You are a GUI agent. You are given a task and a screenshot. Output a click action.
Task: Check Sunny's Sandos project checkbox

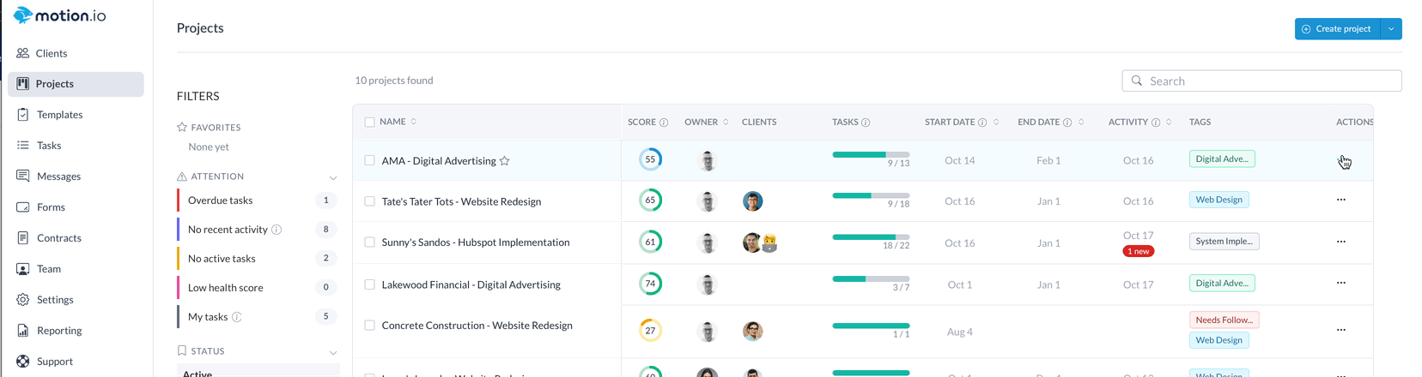[x=370, y=242]
